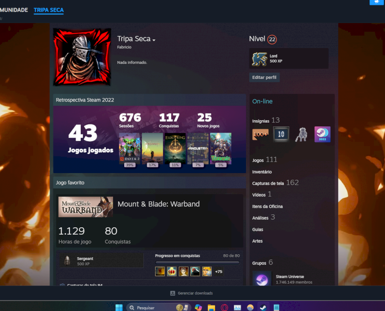
Task: Click the 117 Conquistas statistic
Action: [169, 121]
